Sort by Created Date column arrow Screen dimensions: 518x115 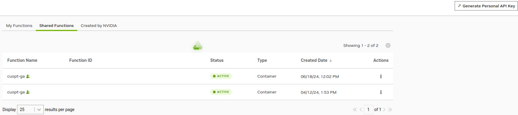click(x=331, y=61)
